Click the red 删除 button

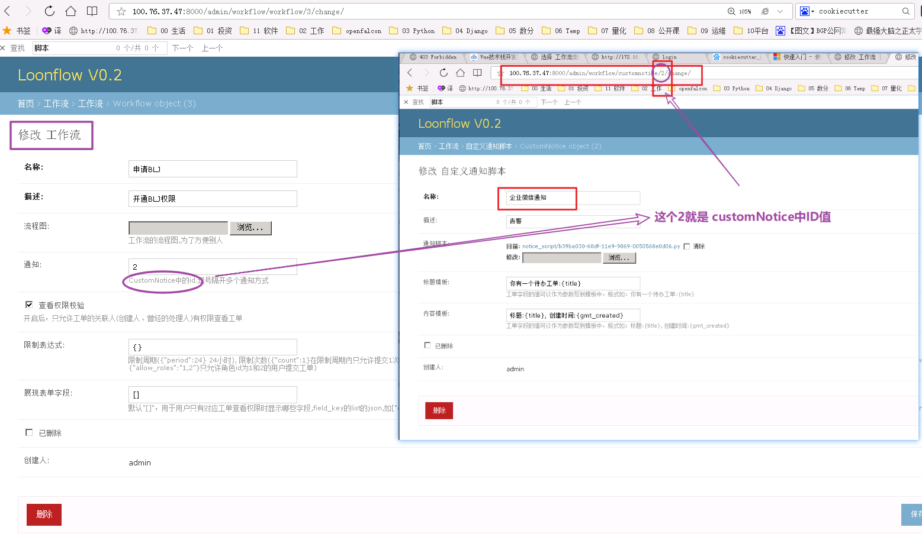coord(43,514)
